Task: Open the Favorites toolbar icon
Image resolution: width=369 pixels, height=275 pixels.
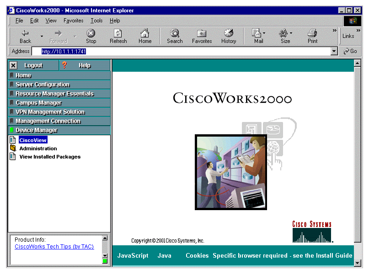Action: pos(202,33)
